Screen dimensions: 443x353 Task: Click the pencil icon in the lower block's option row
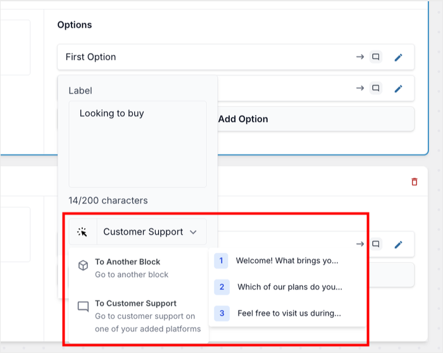pos(398,244)
